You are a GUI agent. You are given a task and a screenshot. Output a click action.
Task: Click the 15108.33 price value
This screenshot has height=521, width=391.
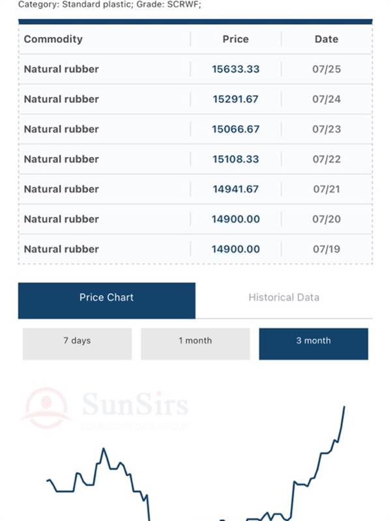[236, 159]
